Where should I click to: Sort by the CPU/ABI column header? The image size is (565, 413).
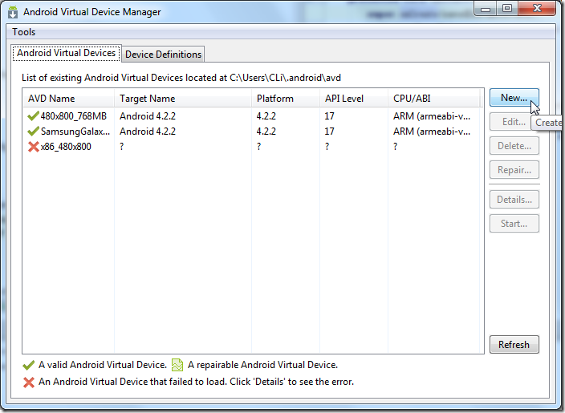point(434,99)
